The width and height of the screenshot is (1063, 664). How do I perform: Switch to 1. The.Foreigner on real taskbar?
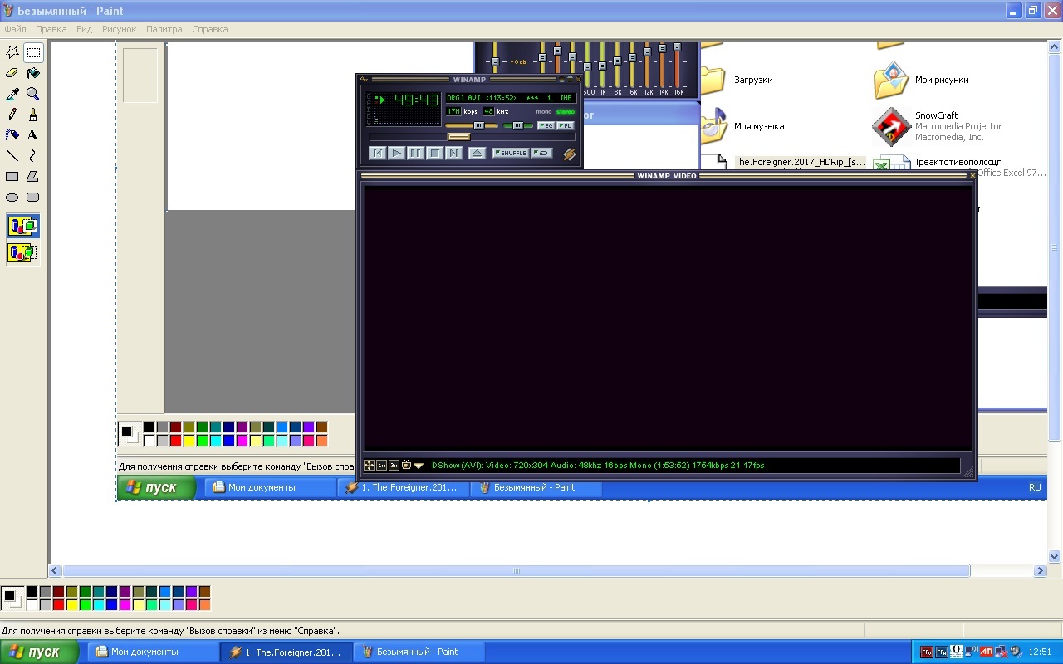click(x=287, y=652)
